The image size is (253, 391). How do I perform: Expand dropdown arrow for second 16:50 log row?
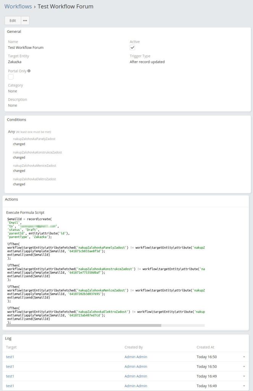(244, 367)
